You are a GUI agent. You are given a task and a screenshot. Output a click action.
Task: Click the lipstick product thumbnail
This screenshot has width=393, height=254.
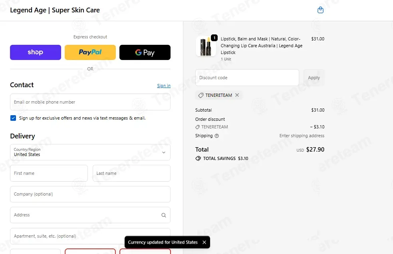pyautogui.click(x=206, y=46)
